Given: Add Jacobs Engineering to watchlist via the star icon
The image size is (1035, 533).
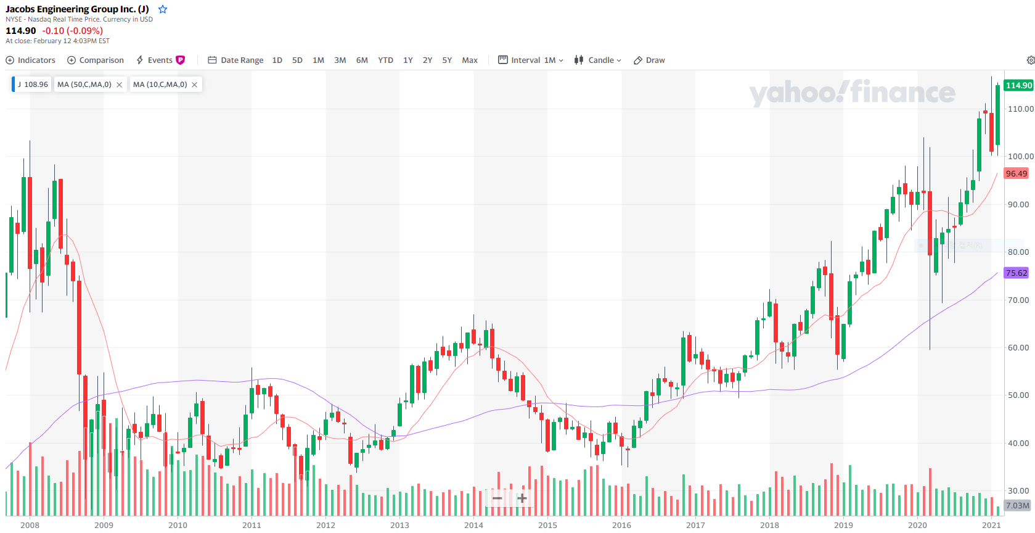Looking at the screenshot, I should click(163, 9).
